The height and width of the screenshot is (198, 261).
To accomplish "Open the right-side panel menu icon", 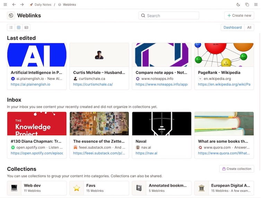I will click(x=256, y=5).
